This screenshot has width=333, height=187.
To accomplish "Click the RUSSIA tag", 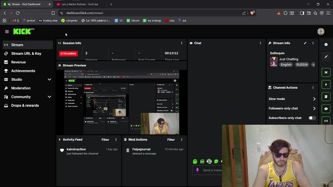I will coord(302,65).
